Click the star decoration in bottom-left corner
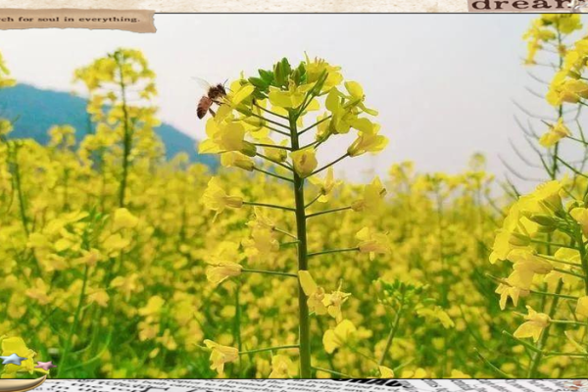 click(x=12, y=360)
